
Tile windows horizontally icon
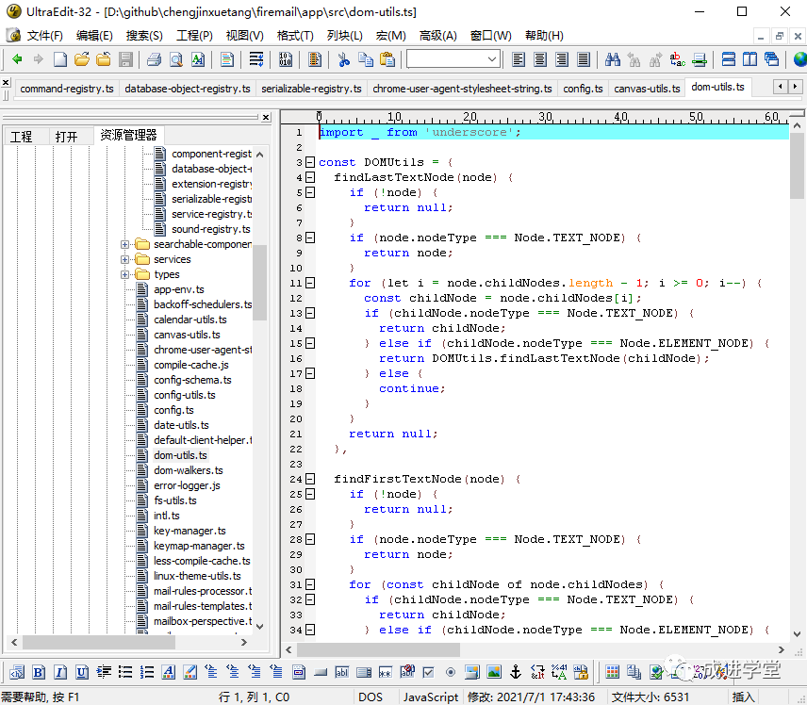[x=728, y=59]
